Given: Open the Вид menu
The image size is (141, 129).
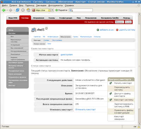Looking at the screenshot, I should 21,6.
